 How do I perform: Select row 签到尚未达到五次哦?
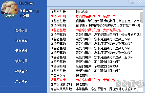click(95, 44)
